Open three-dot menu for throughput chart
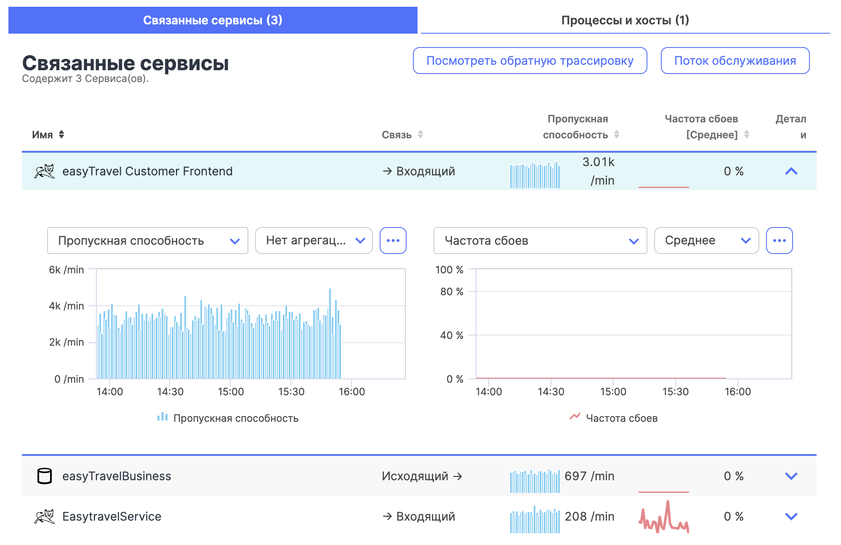Screen dimensions: 841x545 393,241
